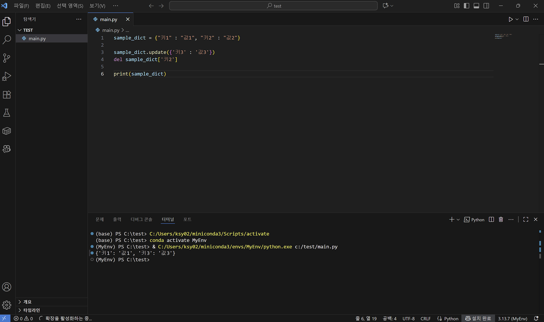Open new terminal launch profile dropdown
The width and height of the screenshot is (544, 322).
458,219
